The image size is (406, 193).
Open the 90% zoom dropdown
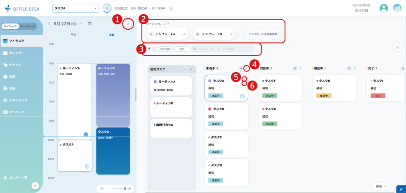(x=381, y=186)
